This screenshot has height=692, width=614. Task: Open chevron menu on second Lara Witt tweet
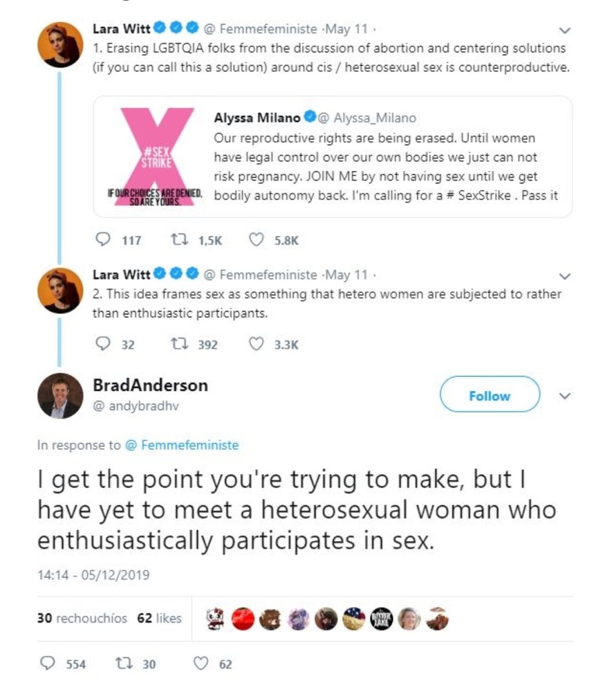tap(565, 276)
